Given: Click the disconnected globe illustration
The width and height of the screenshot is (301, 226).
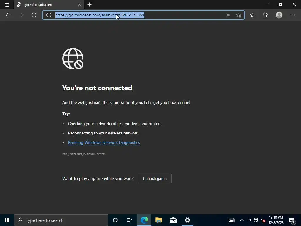Looking at the screenshot, I should pos(73,59).
